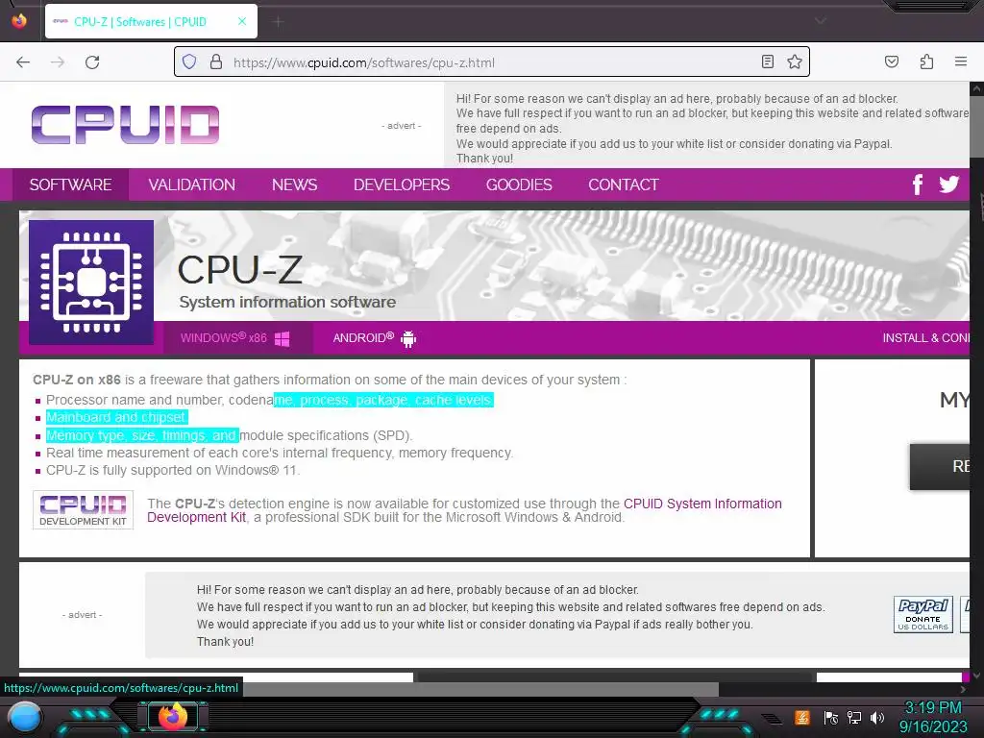The image size is (984, 738).
Task: Visit CPUID Facebook page icon
Action: tap(918, 184)
